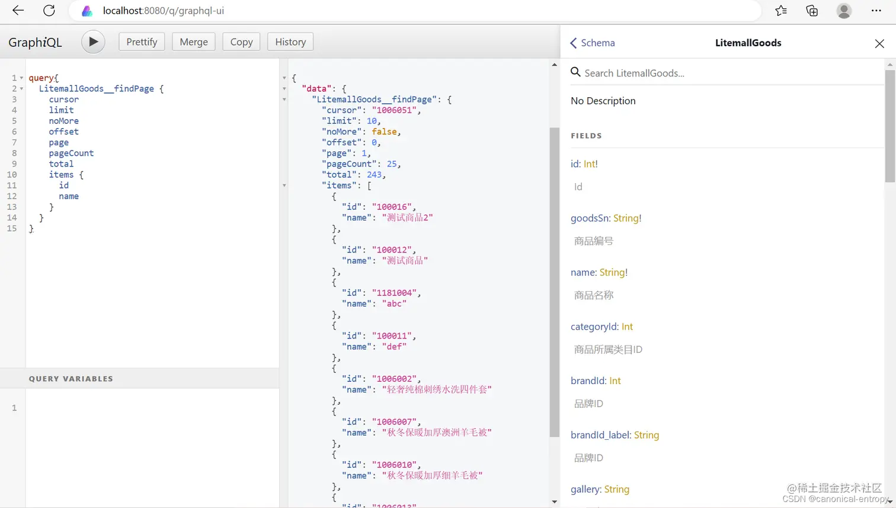Open the brandId field documentation

(588, 381)
